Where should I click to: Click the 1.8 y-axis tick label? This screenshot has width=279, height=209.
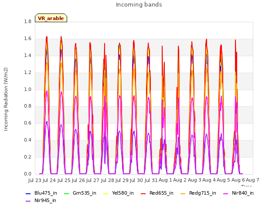point(27,21)
